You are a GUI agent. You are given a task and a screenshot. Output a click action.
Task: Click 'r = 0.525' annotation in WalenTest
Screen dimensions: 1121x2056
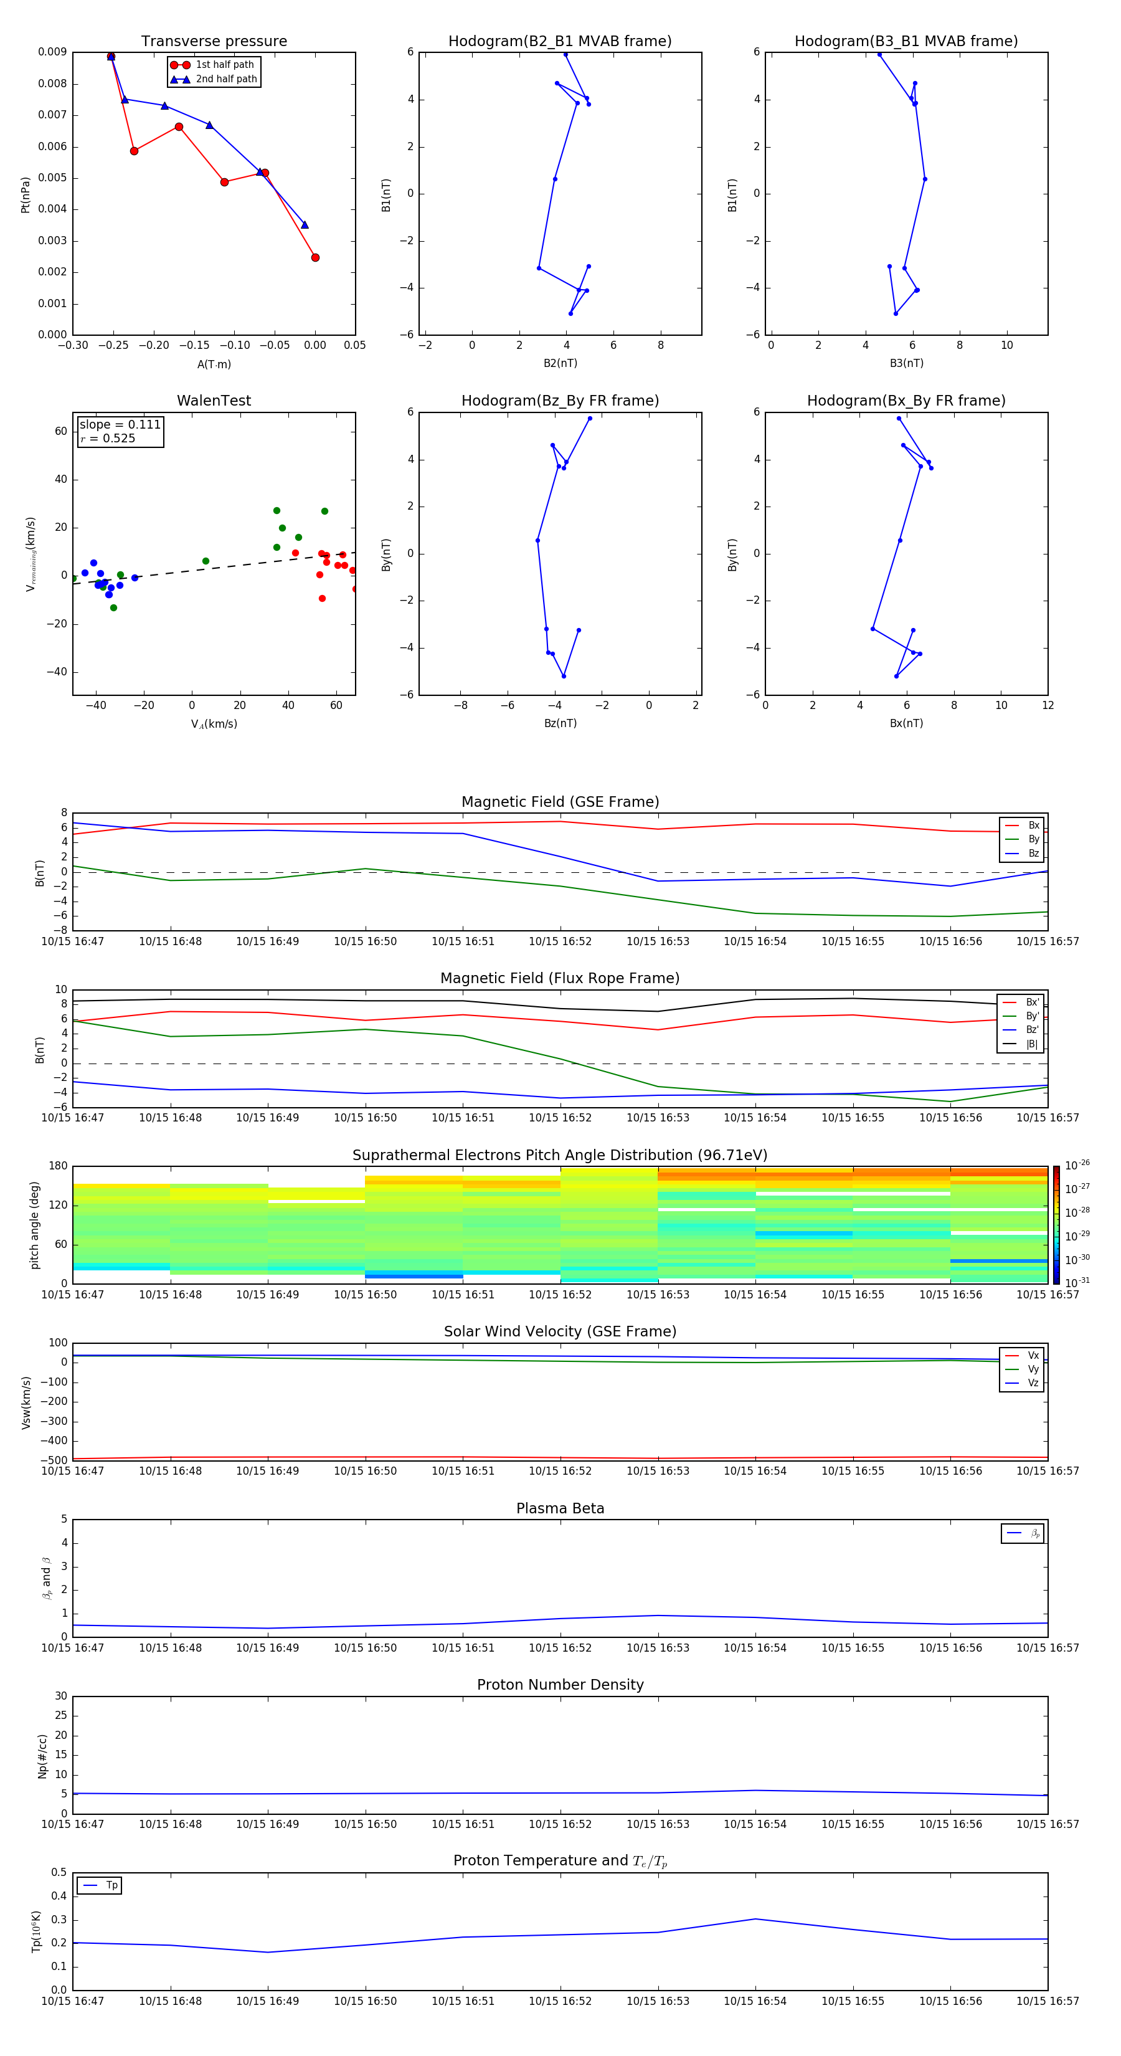pyautogui.click(x=108, y=438)
